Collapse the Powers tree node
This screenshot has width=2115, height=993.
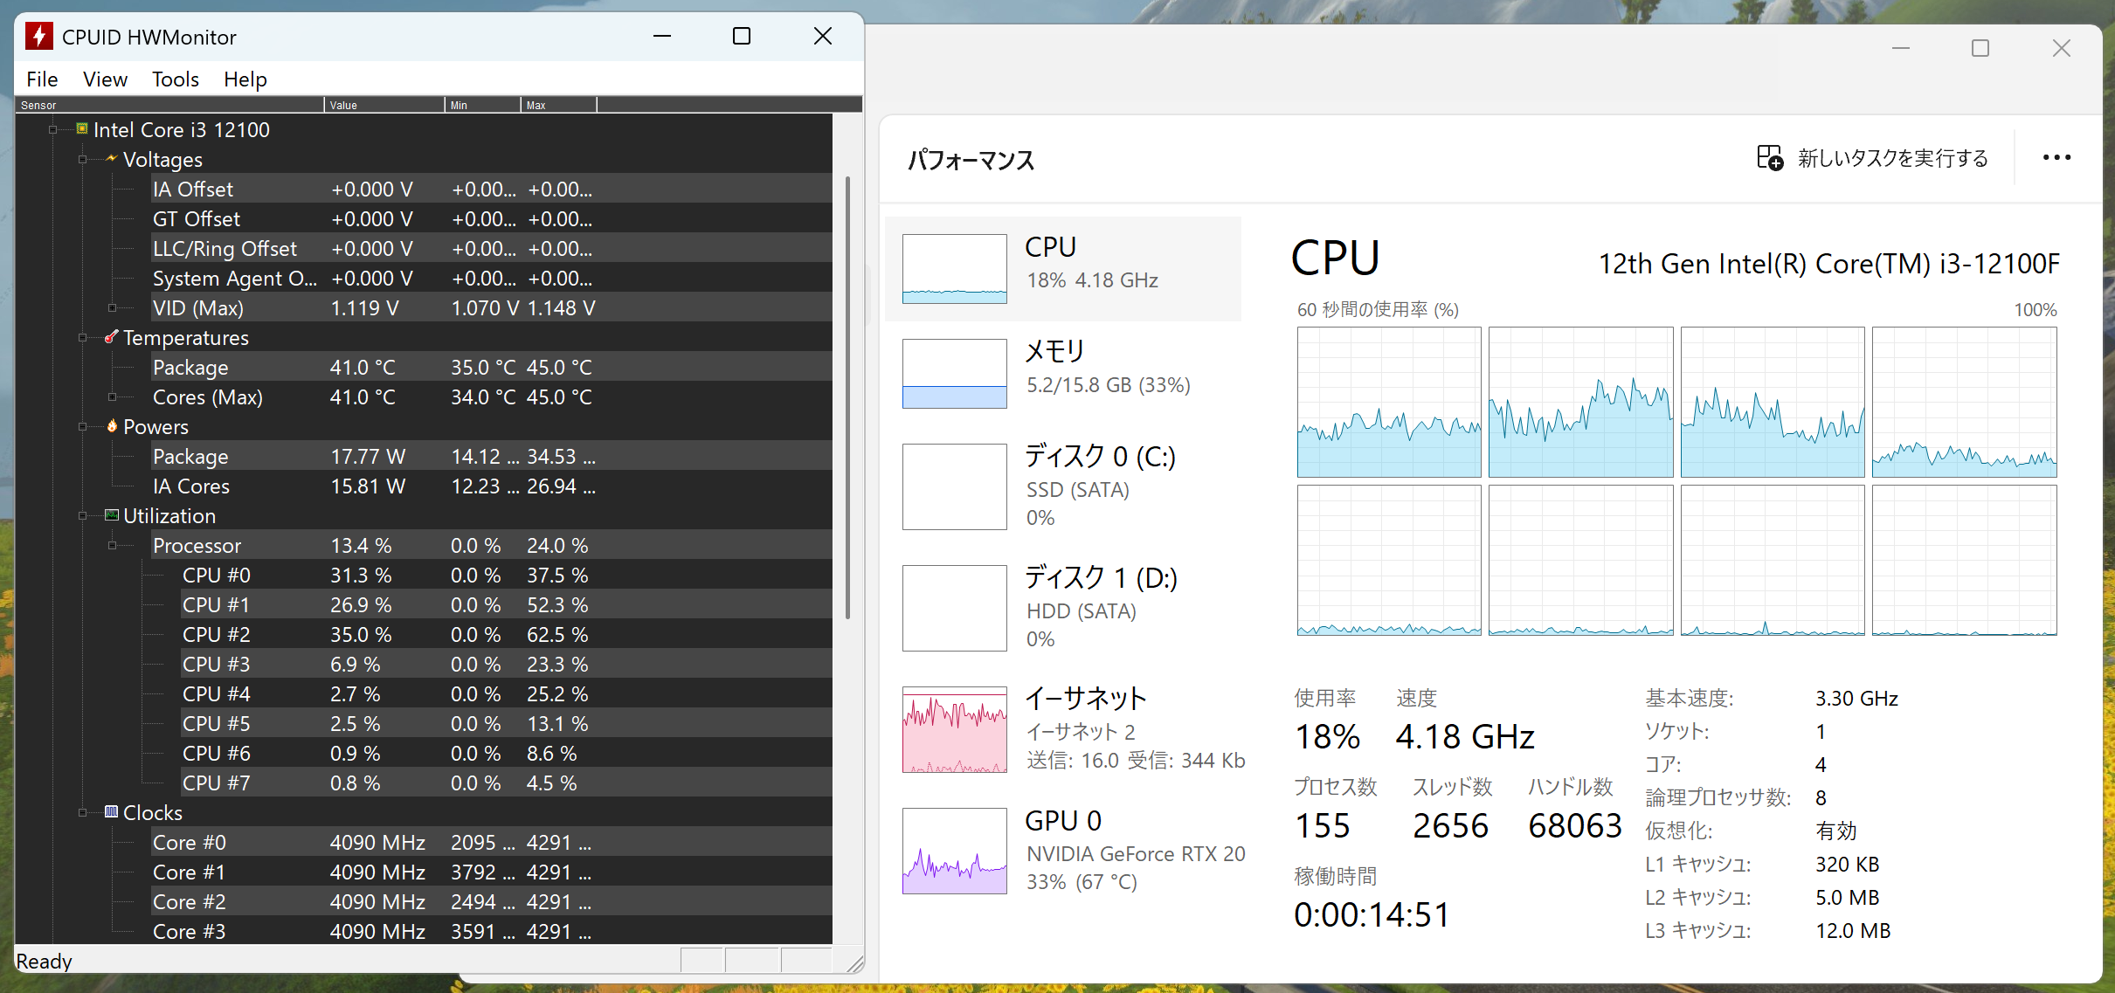(83, 427)
